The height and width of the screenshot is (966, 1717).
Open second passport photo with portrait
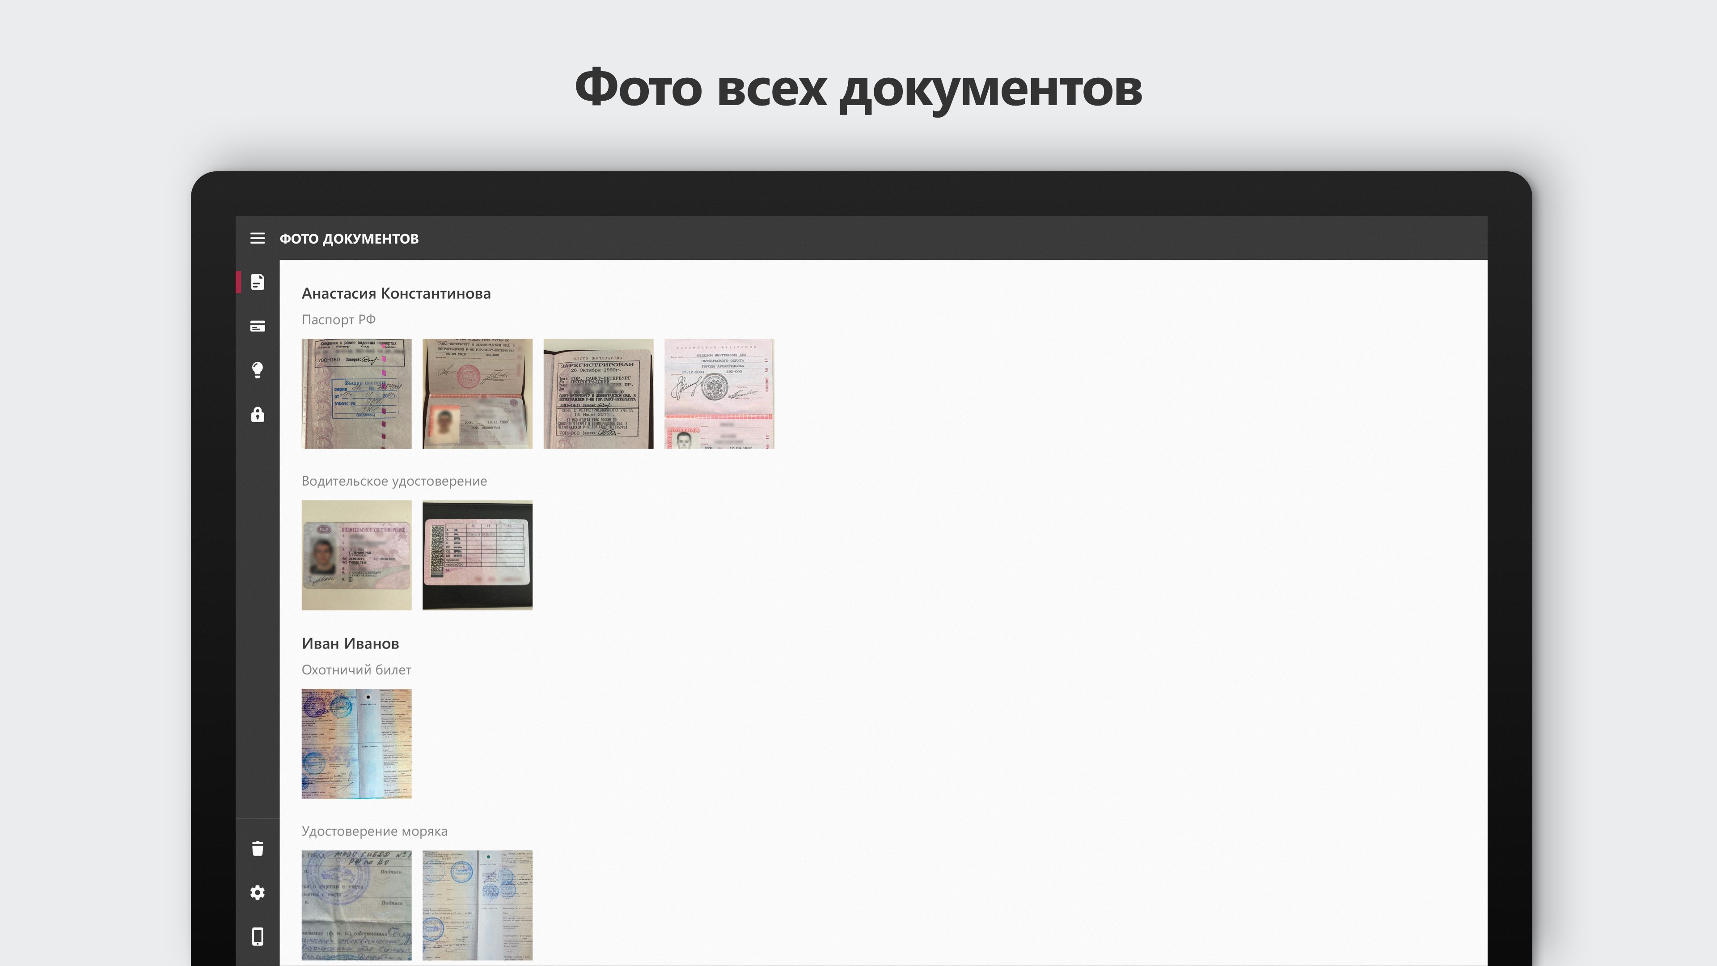pos(477,394)
